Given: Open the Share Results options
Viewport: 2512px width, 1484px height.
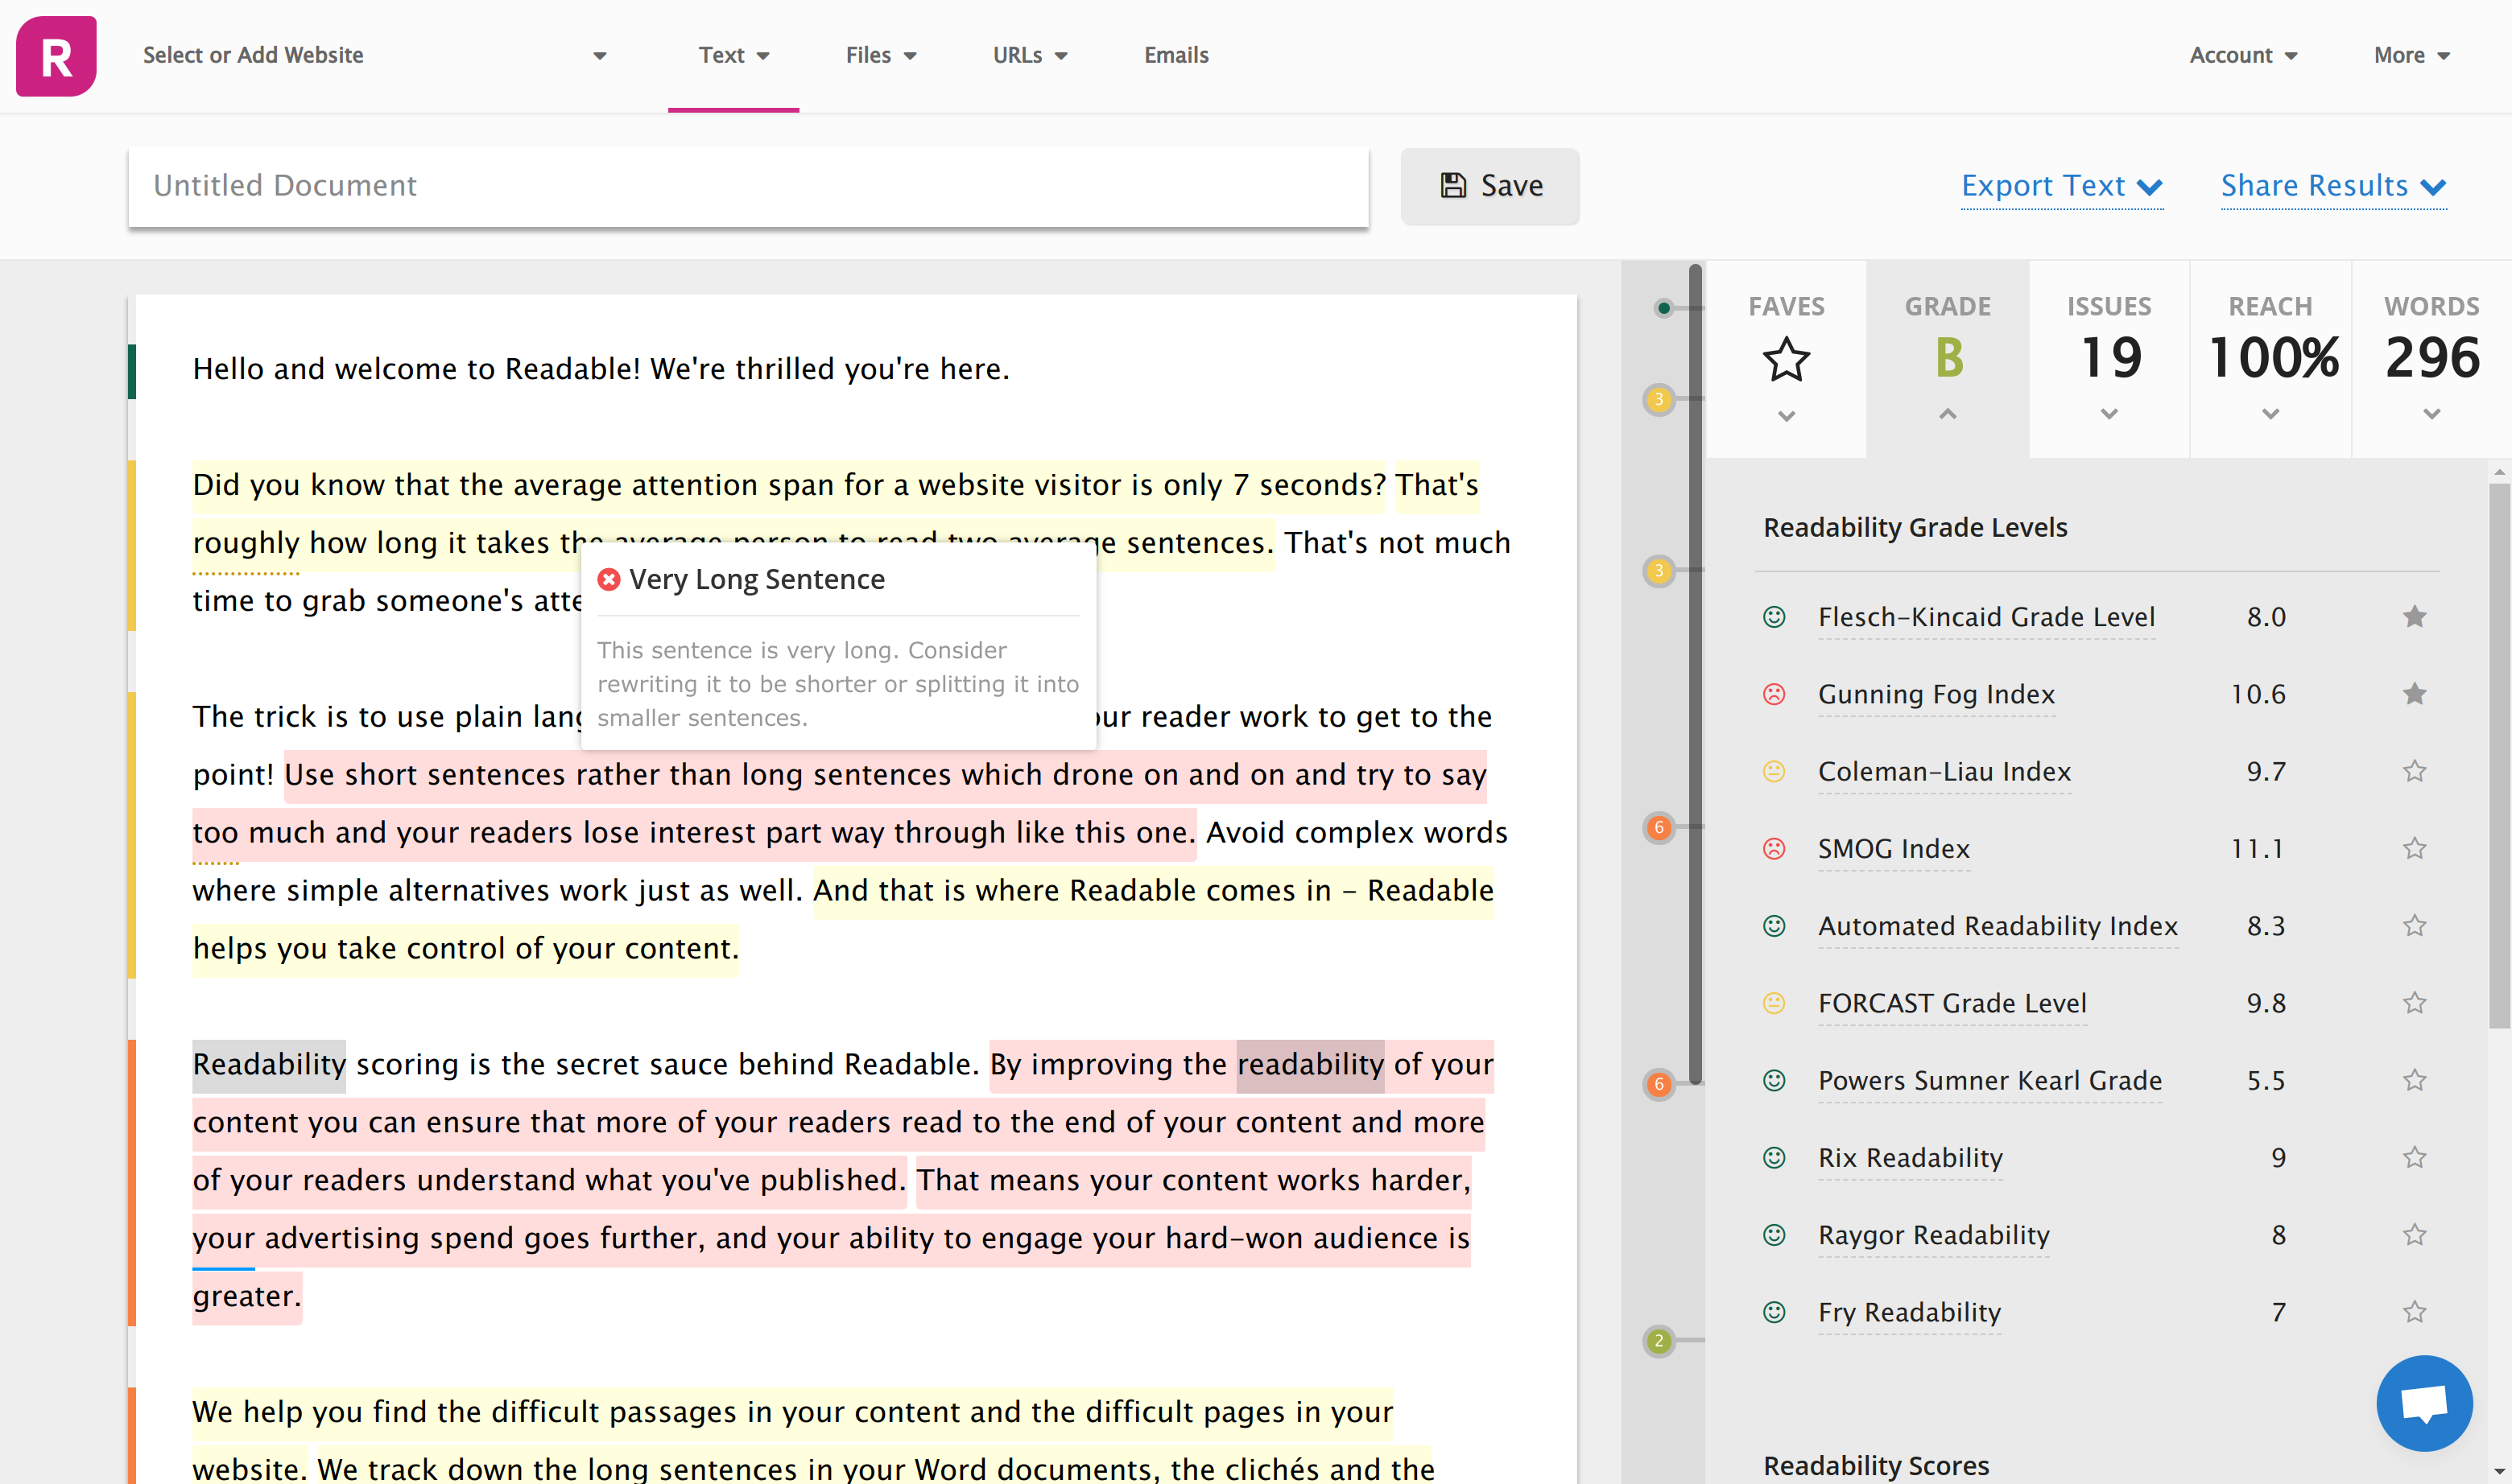Looking at the screenshot, I should click(2334, 186).
